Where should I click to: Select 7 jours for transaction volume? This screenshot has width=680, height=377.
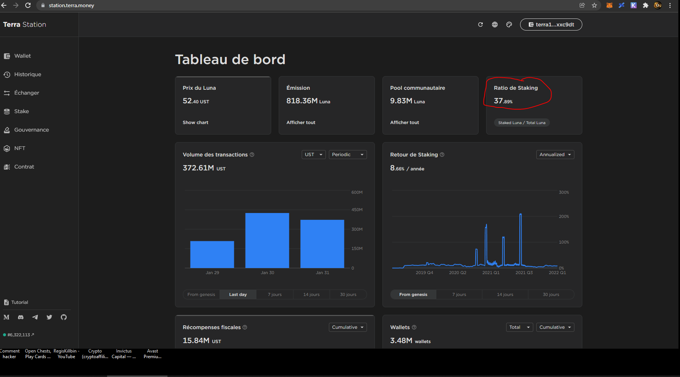point(275,294)
